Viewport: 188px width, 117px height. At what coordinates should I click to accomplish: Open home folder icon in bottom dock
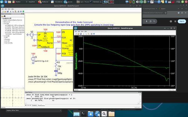[91, 114]
